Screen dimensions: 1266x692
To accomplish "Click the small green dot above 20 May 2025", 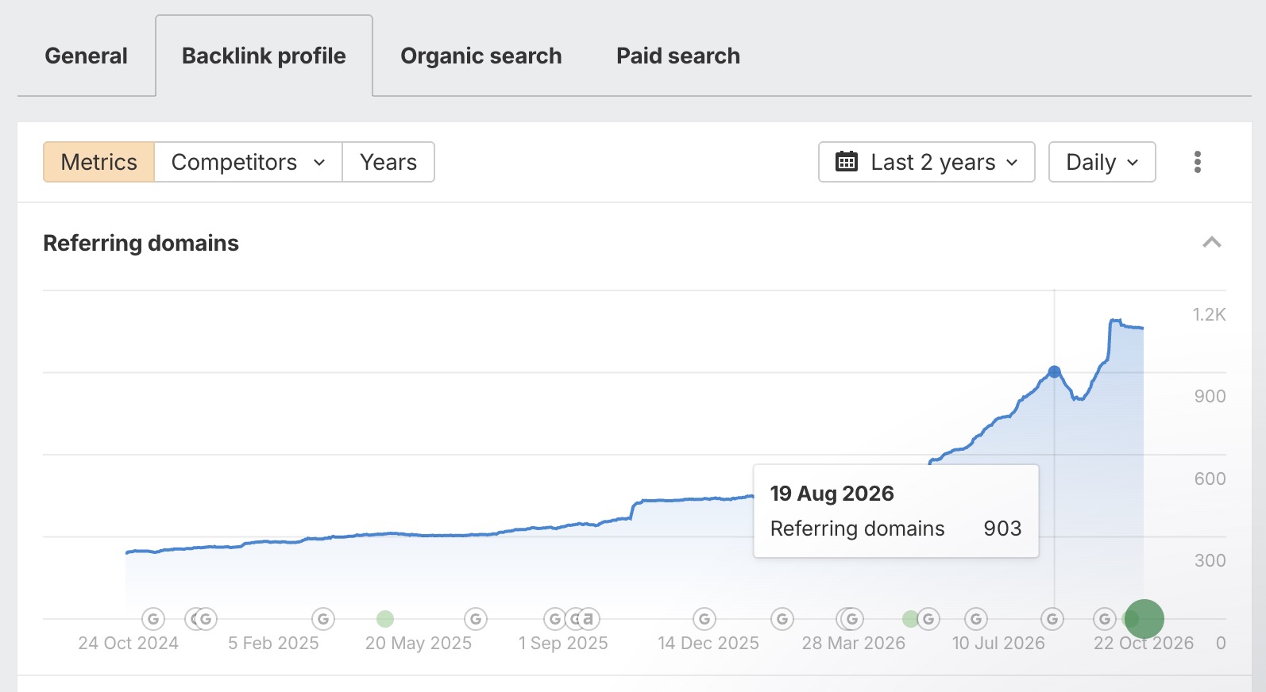I will coord(385,619).
